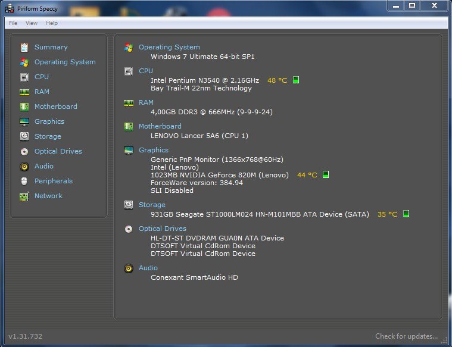Switch to the CPU sidebar section
The height and width of the screenshot is (347, 452).
pos(42,77)
